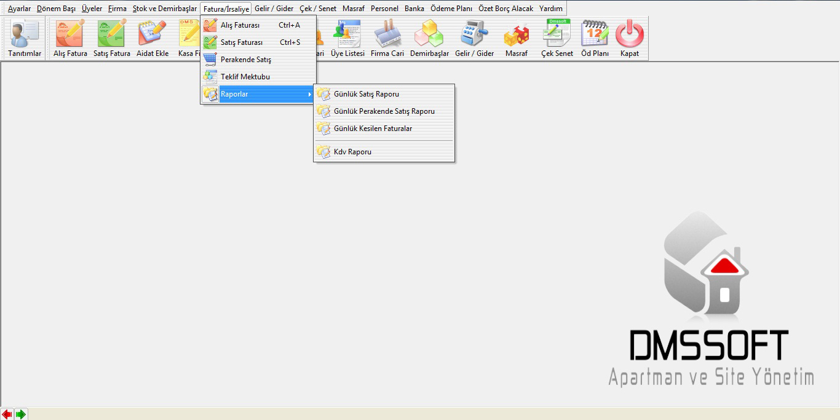The width and height of the screenshot is (840, 420).
Task: Choose Kdv Raporu in the reports submenu
Action: (352, 152)
